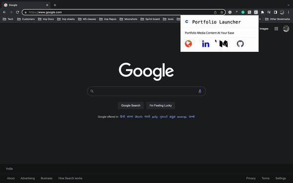Open the Extensions puzzle-piece menu
Viewport: 293px width, 183px height.
point(262,12)
